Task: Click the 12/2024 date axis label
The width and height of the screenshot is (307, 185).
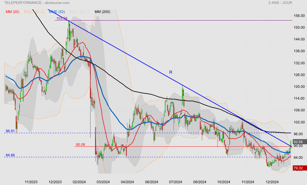Action: [272, 182]
